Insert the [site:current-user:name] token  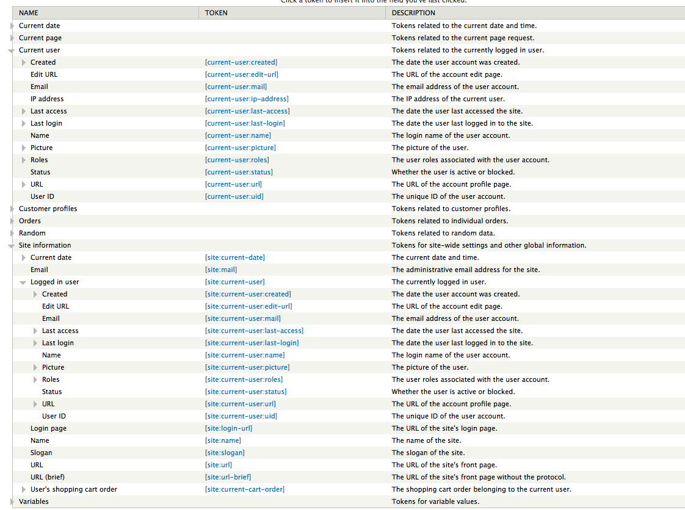[245, 356]
